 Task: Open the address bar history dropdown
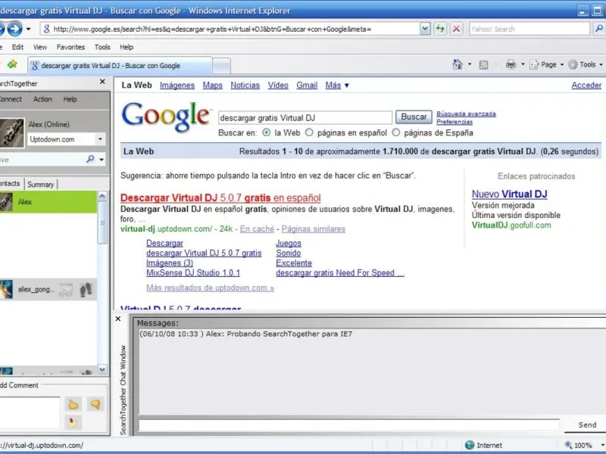pos(425,29)
